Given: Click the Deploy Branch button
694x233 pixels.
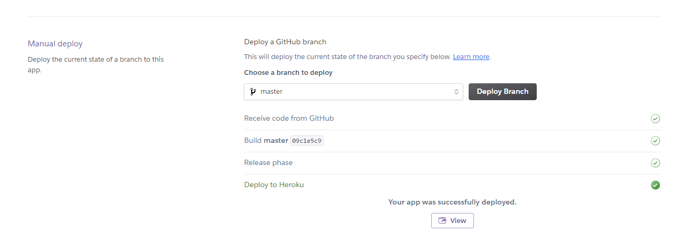Looking at the screenshot, I should (502, 92).
